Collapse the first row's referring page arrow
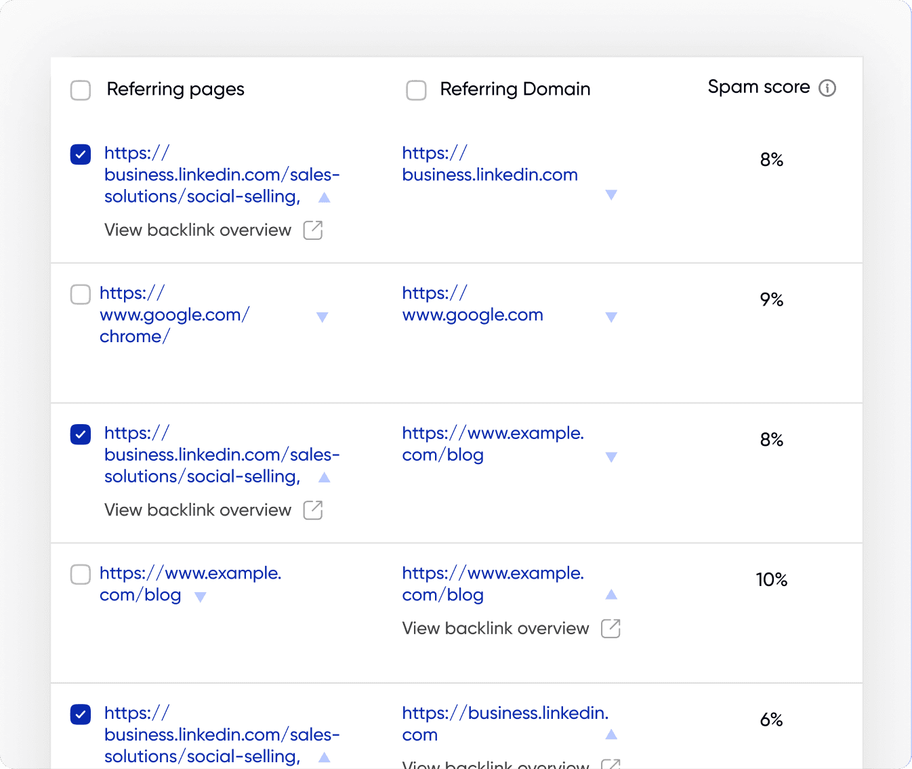The height and width of the screenshot is (769, 912). [325, 197]
